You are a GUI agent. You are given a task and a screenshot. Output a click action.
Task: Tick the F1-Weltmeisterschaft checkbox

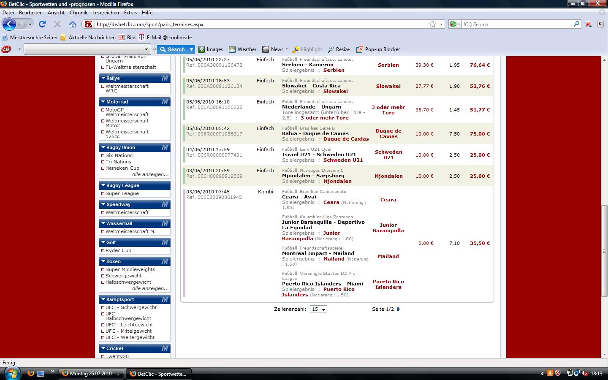103,68
